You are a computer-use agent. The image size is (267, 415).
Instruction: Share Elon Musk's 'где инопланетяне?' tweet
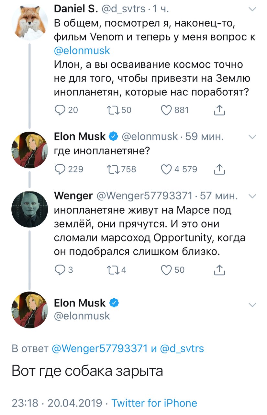(x=219, y=169)
